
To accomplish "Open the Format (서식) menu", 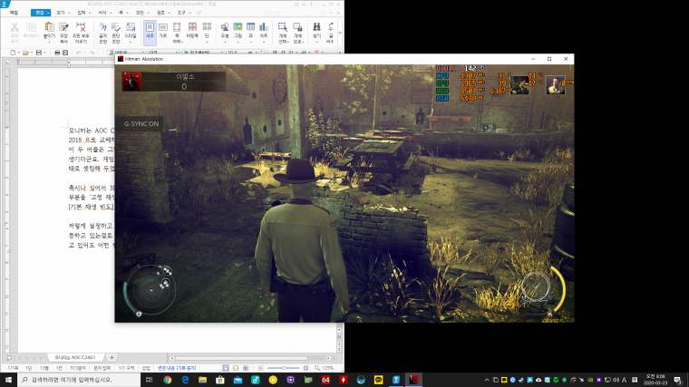I will (102, 13).
